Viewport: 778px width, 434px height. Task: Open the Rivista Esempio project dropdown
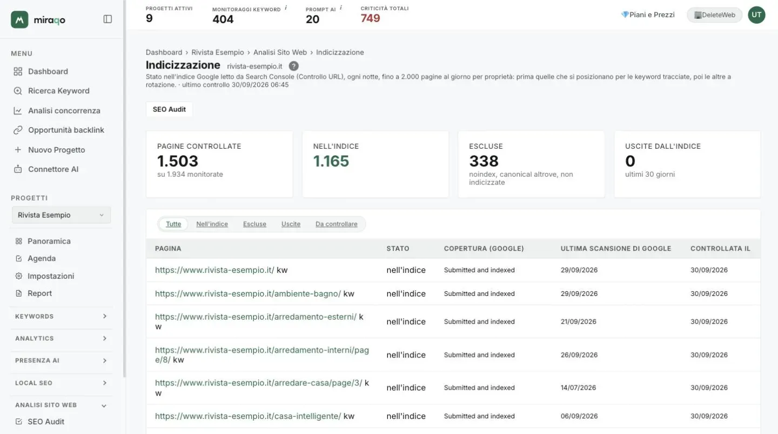point(61,215)
